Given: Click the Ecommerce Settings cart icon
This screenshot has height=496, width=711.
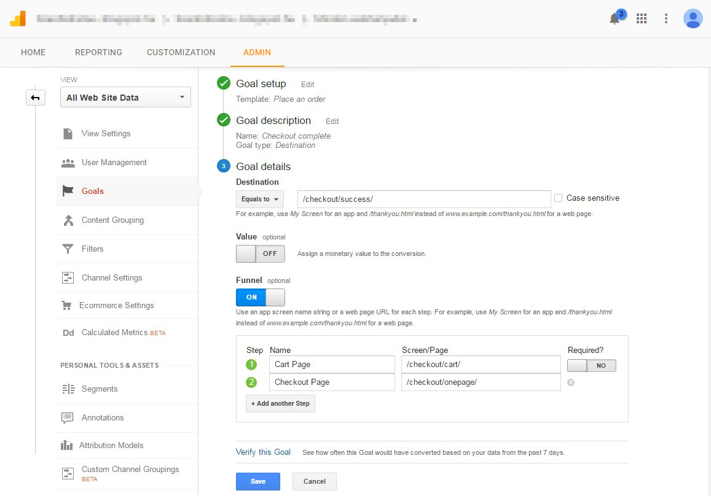Looking at the screenshot, I should [66, 306].
